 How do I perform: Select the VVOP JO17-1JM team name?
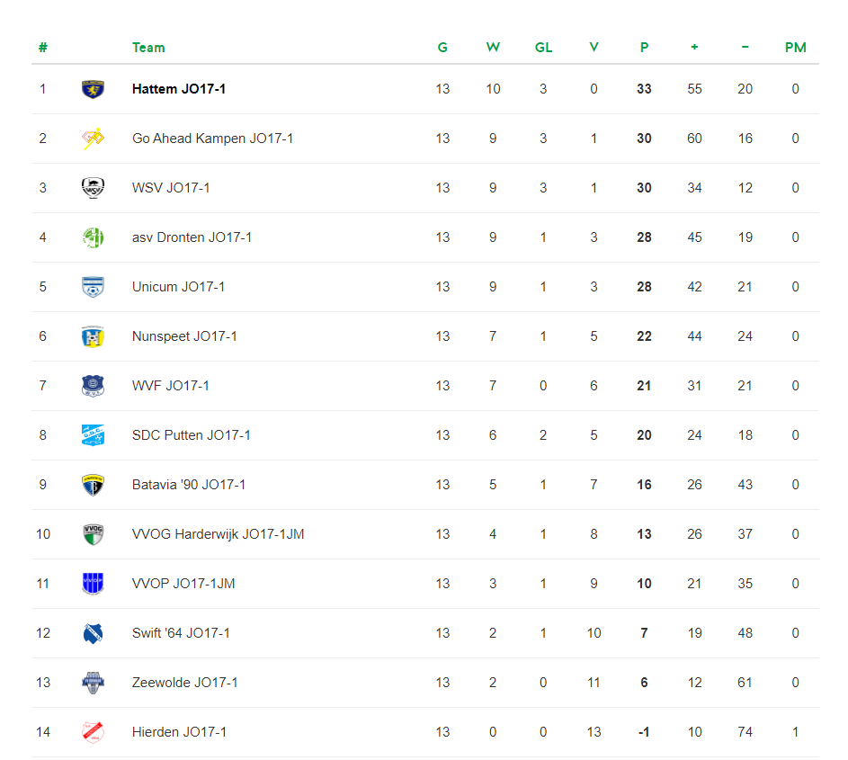click(183, 584)
